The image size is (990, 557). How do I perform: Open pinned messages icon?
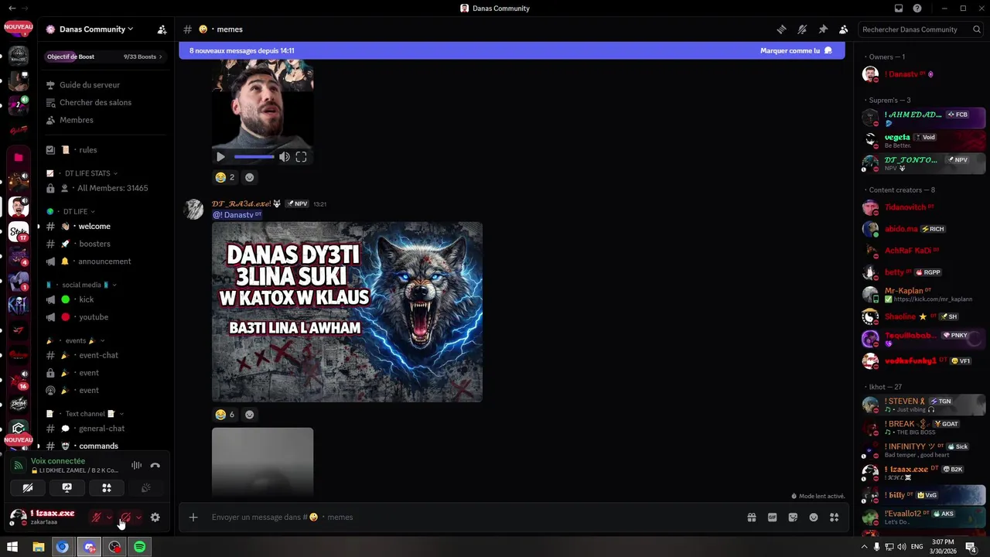point(823,29)
